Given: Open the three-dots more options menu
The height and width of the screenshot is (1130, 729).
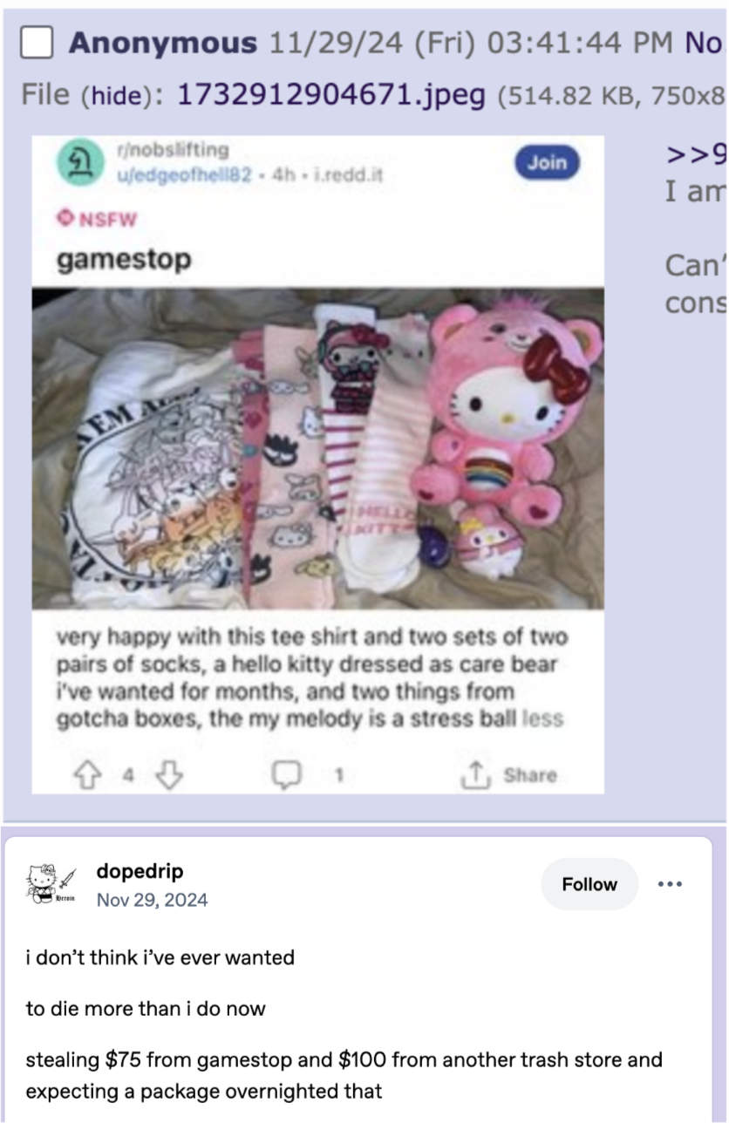Looking at the screenshot, I should coord(671,884).
